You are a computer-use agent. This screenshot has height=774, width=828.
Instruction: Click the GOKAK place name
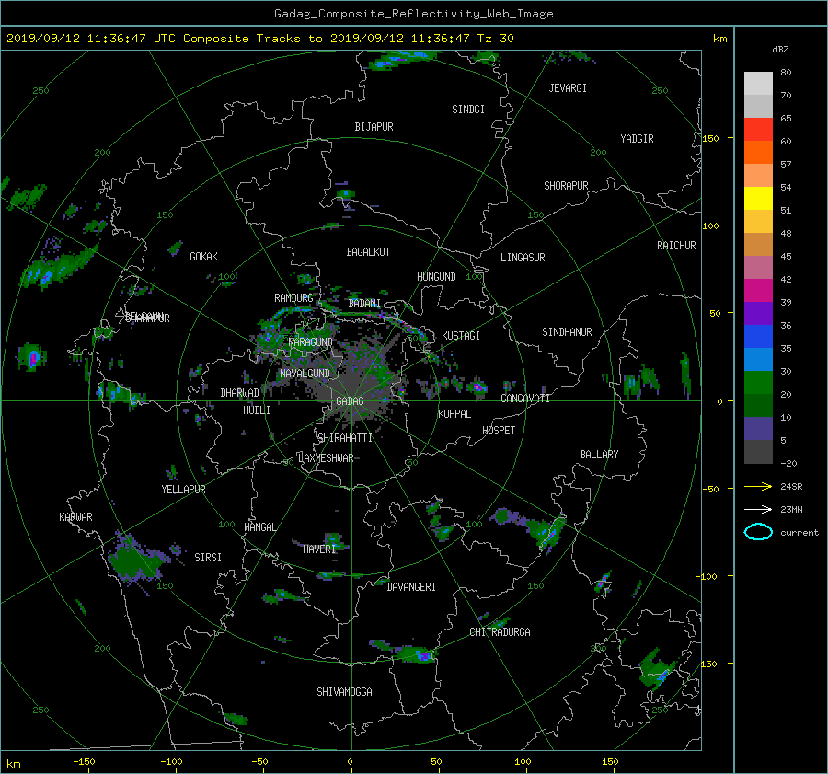[x=203, y=257]
